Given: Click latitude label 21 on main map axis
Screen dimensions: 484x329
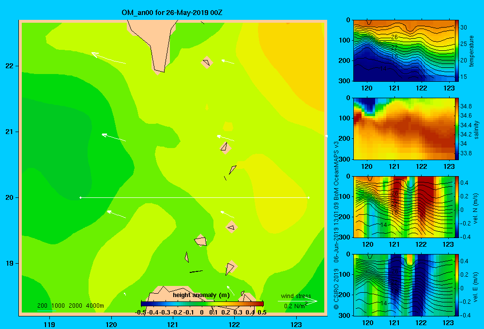Looking at the screenshot, I should [x=10, y=132].
